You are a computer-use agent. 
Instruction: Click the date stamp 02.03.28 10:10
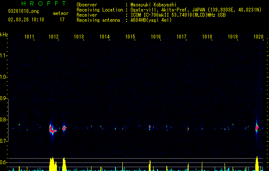coord(26,20)
